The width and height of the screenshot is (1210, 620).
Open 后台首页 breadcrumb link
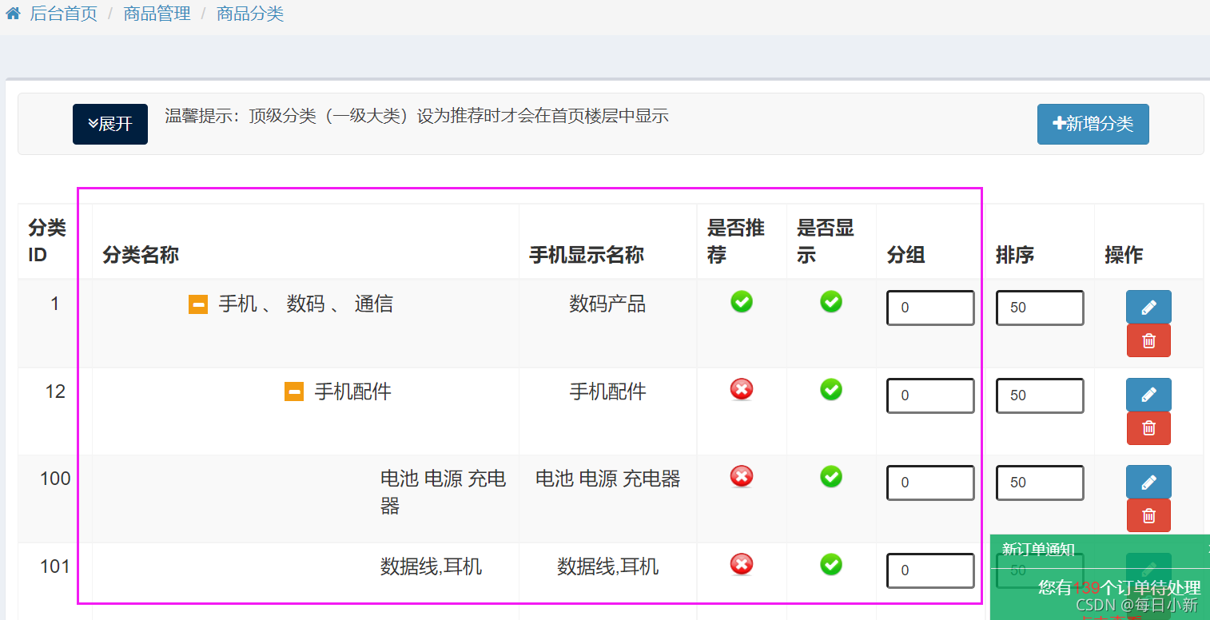point(64,14)
